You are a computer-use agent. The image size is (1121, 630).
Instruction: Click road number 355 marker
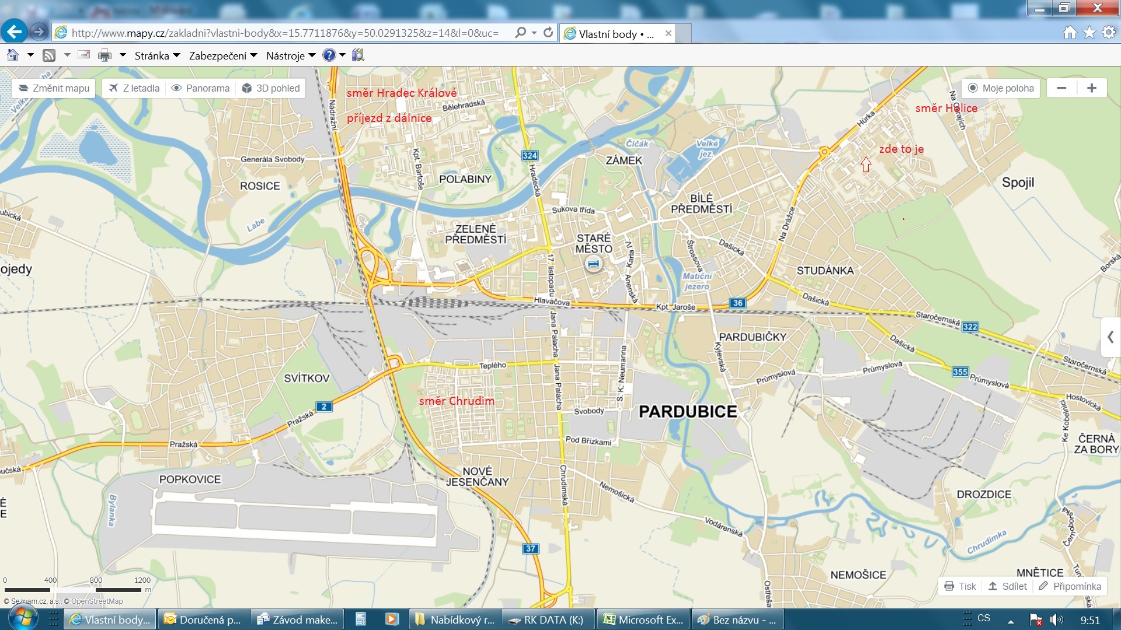[960, 372]
